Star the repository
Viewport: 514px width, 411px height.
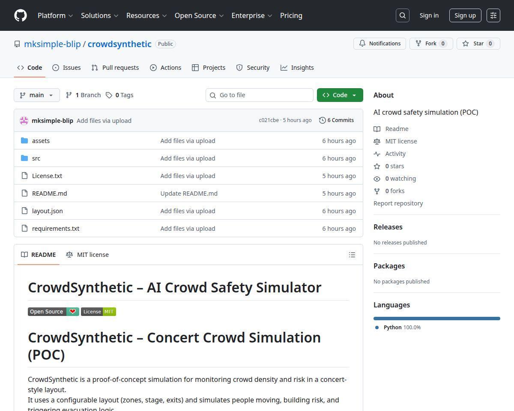click(478, 44)
